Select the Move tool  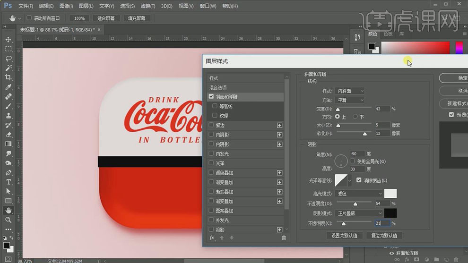pyautogui.click(x=9, y=39)
